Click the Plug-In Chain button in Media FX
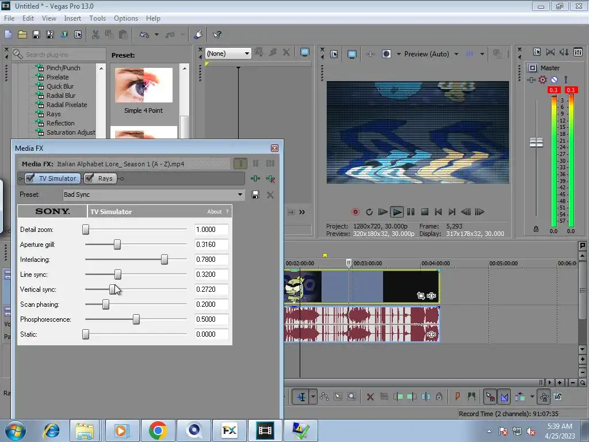This screenshot has width=589, height=442. (255, 178)
